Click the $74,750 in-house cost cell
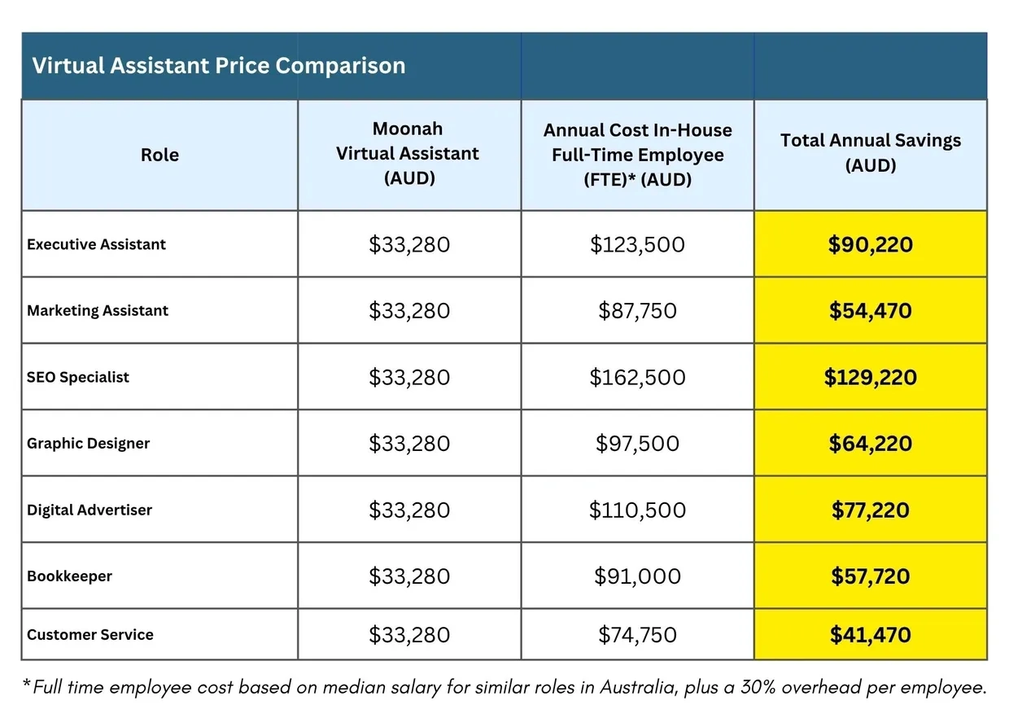Screen dimensions: 1009x714 (x=637, y=634)
